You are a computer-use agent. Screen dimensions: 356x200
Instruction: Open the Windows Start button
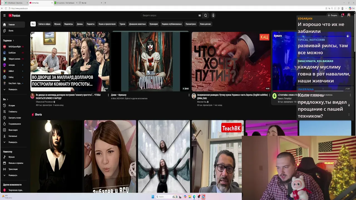tap(153, 197)
